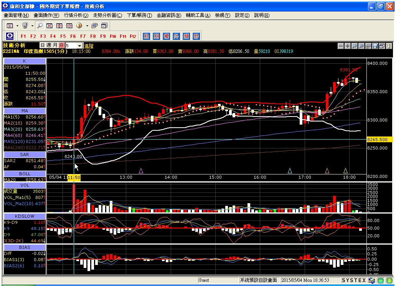Click the blue 外 foreign button
396x286 pixels.
click(x=176, y=36)
